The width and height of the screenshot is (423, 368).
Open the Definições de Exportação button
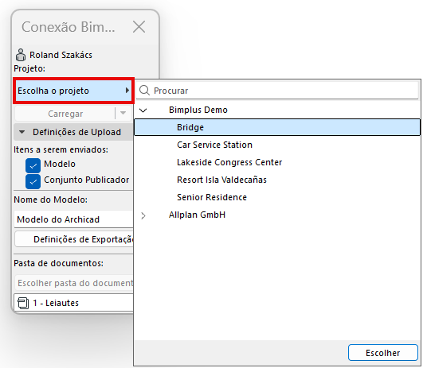(x=74, y=239)
